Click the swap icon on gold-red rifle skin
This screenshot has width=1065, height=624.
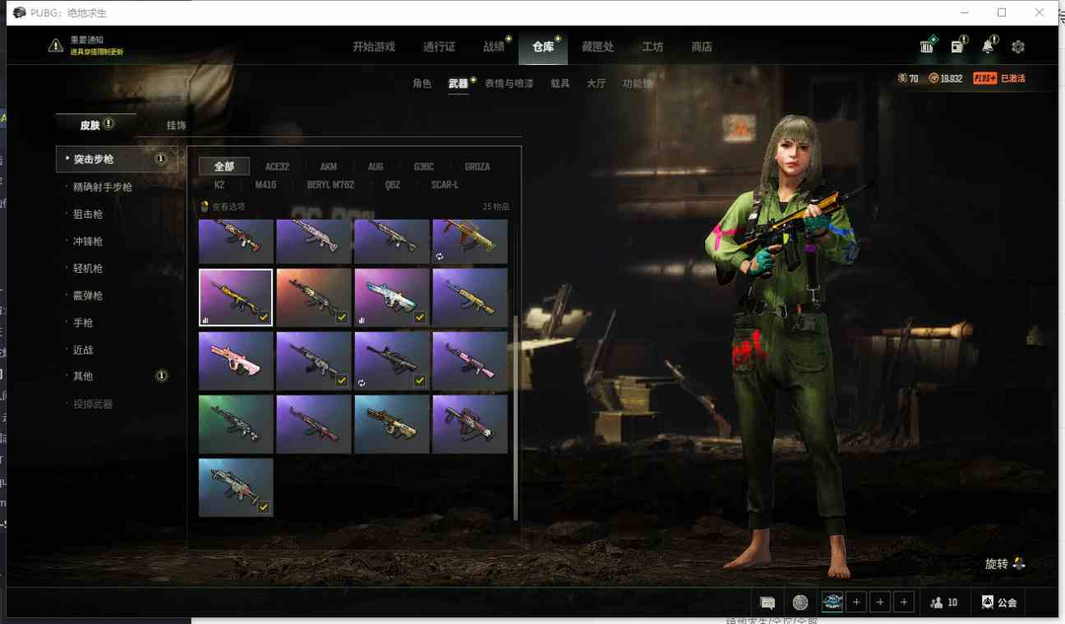pyautogui.click(x=440, y=256)
